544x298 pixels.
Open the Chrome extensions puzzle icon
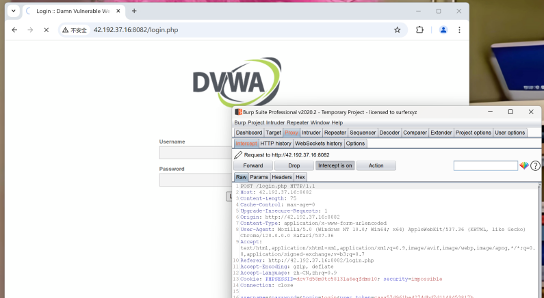pos(419,30)
